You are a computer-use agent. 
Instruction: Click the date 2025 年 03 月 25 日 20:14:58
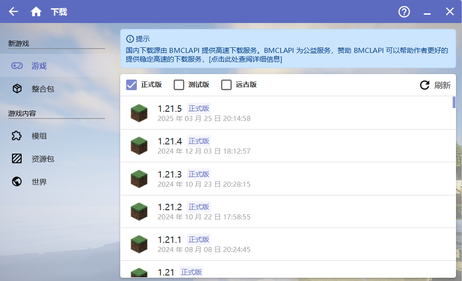coord(204,119)
